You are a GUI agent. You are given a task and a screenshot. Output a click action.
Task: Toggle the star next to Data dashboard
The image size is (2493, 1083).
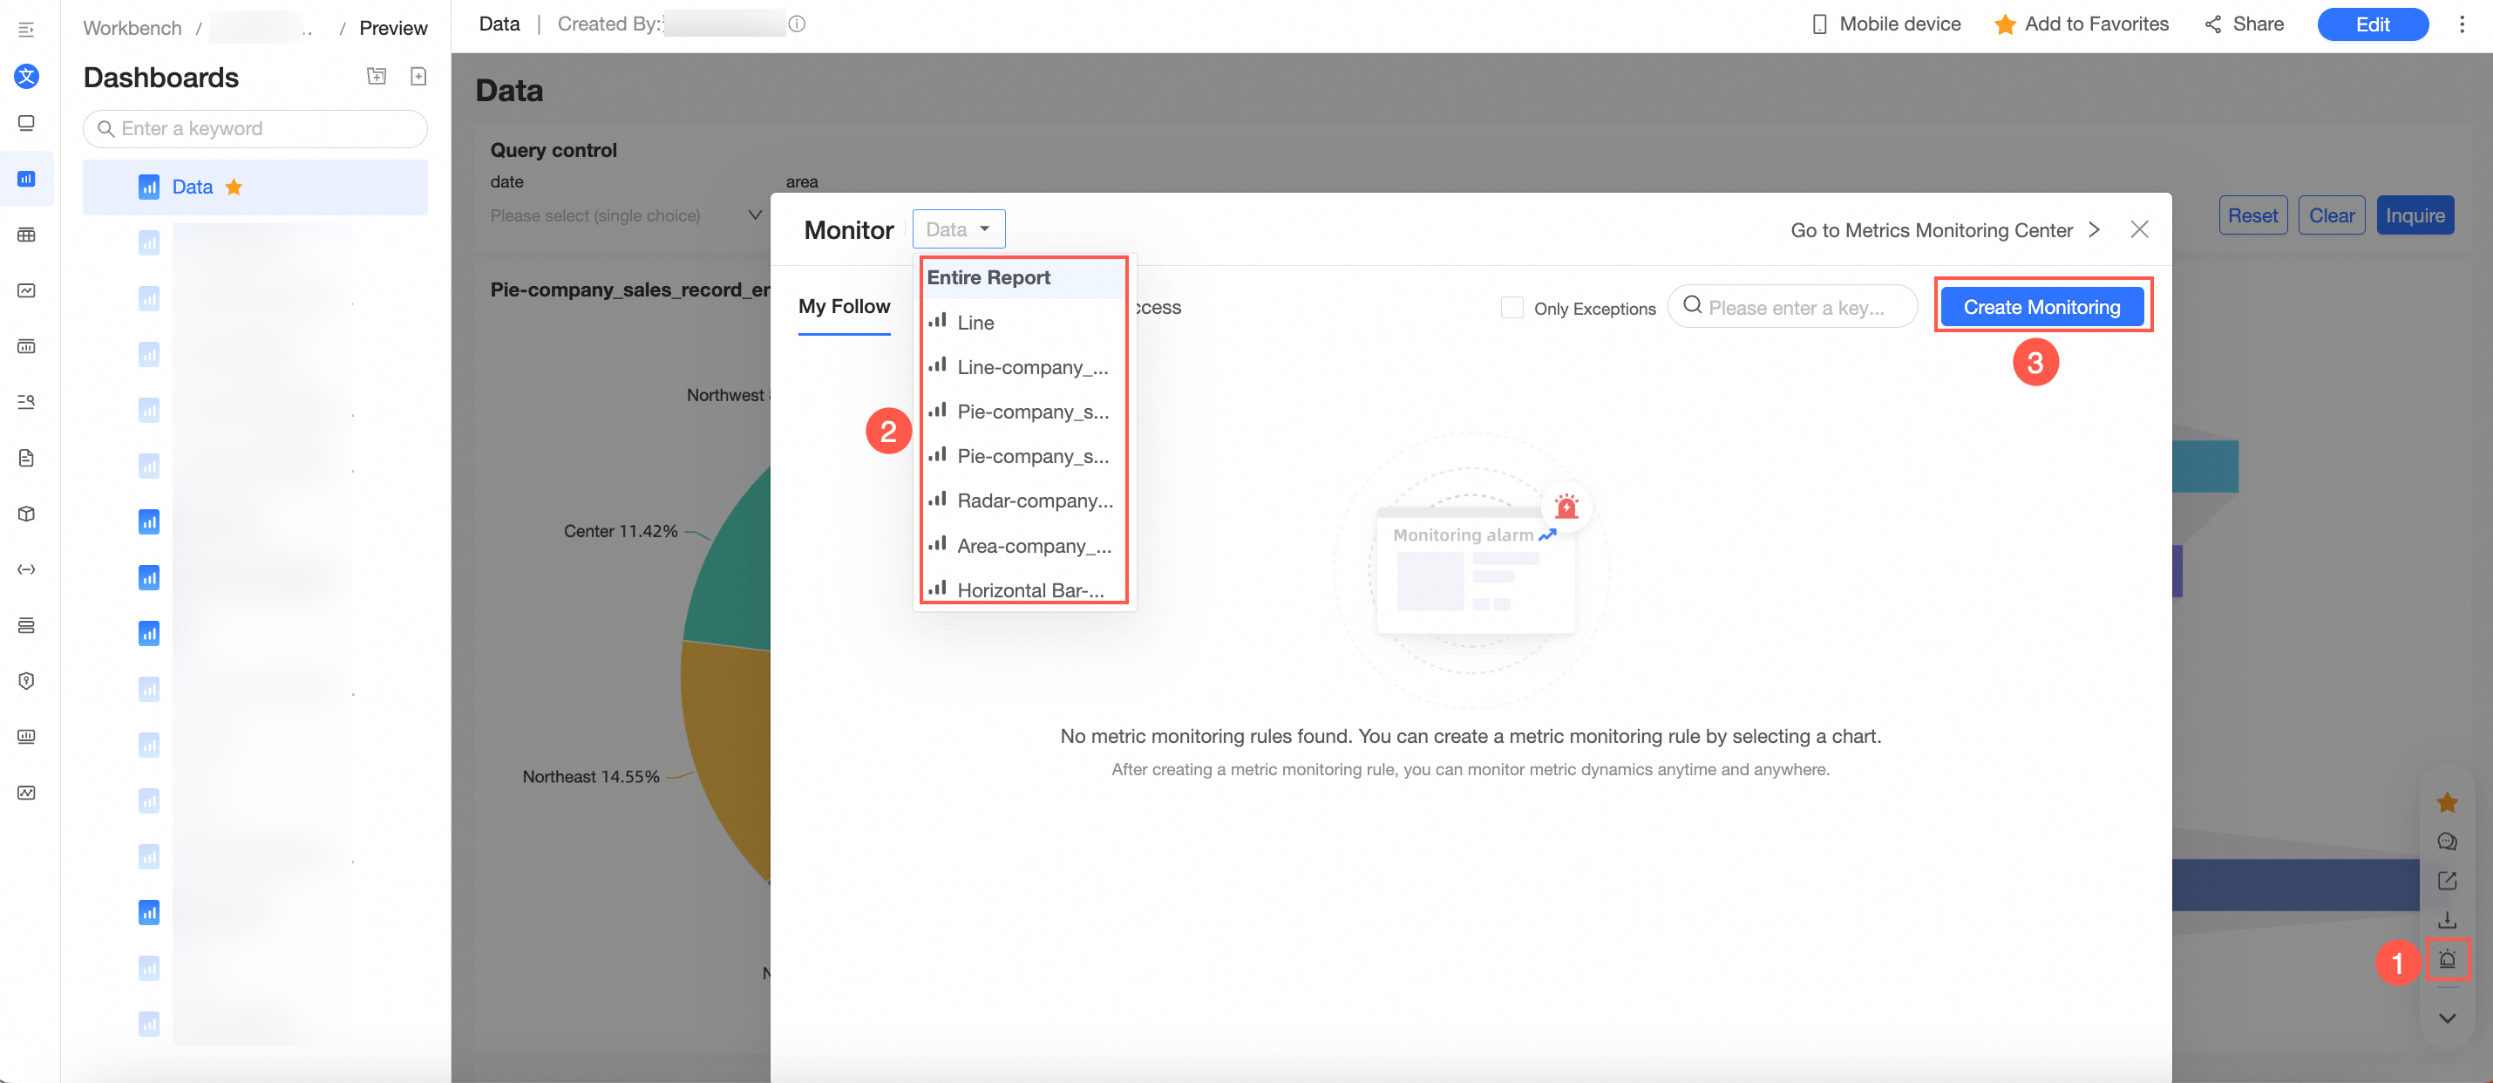(234, 187)
